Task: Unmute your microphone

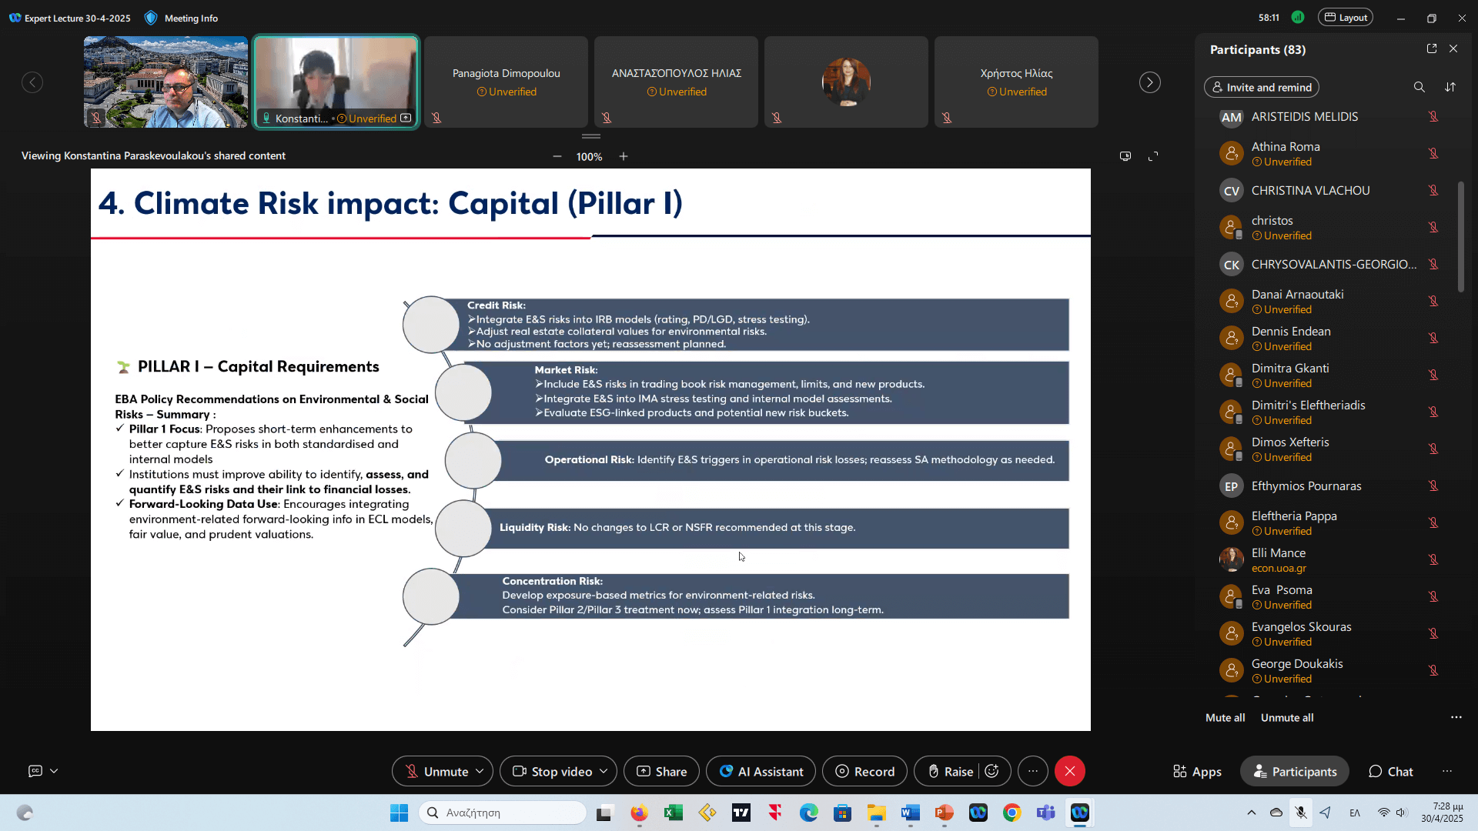Action: pos(436,771)
